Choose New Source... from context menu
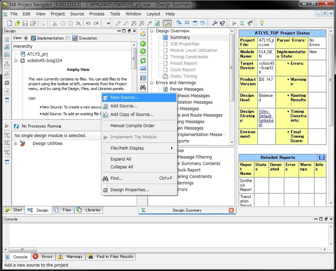 coord(139,97)
